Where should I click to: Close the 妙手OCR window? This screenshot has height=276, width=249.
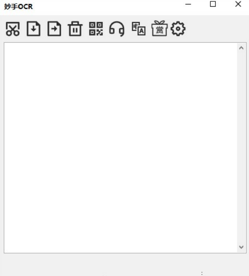click(238, 4)
